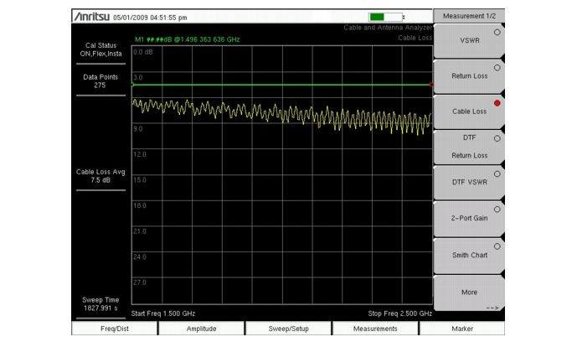Click the M1 marker readout text
The width and height of the screenshot is (577, 342).
[x=188, y=39]
